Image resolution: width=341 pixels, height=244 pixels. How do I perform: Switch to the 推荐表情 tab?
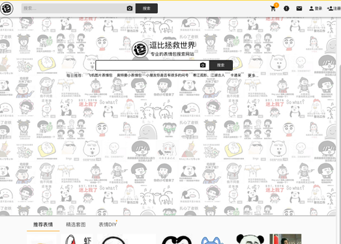(43, 224)
